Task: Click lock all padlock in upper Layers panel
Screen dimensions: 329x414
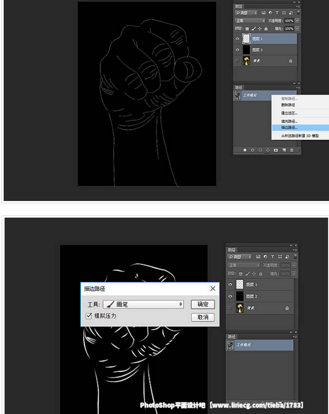Action: [266, 29]
